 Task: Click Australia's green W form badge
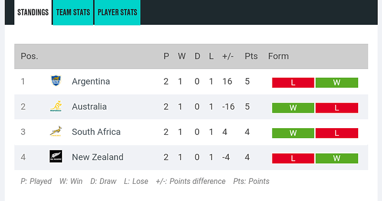coord(293,108)
